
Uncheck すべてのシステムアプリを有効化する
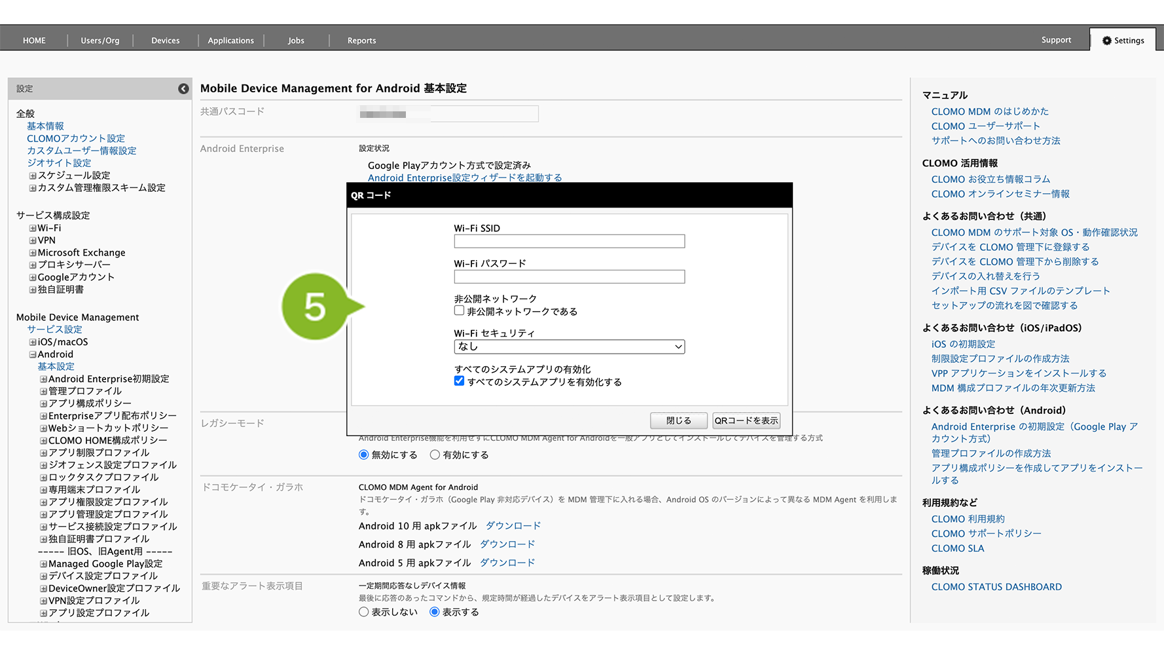point(460,381)
